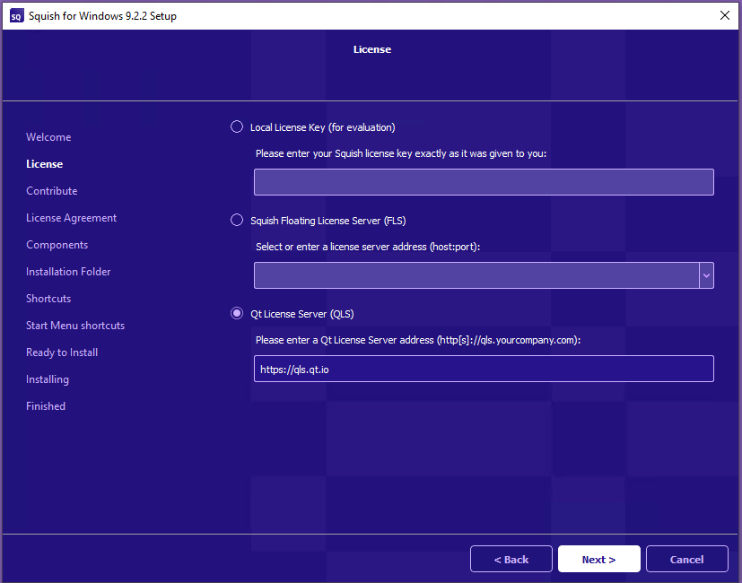
Task: Click the Shortcuts step in sidebar
Action: 48,299
